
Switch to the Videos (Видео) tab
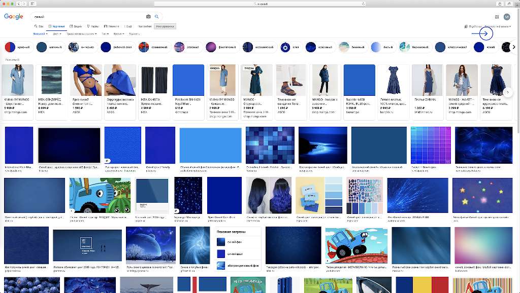point(76,26)
